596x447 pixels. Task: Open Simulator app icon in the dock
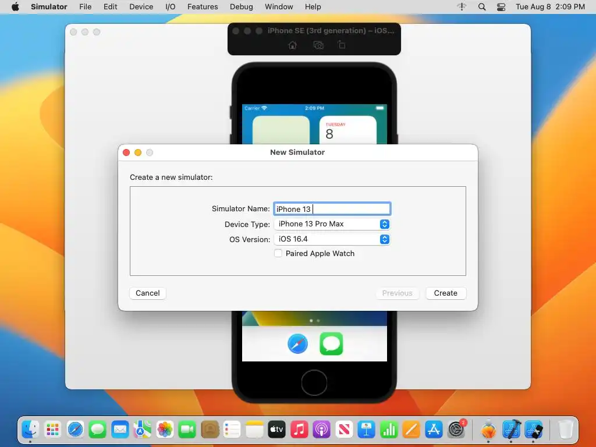tap(534, 430)
